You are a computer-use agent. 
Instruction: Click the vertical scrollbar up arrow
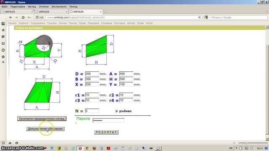click(267, 27)
